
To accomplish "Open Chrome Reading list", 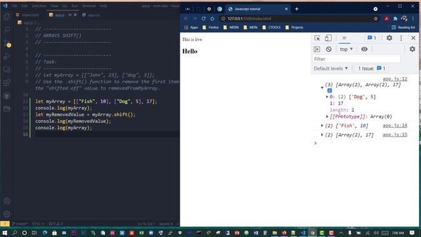I will [403, 28].
